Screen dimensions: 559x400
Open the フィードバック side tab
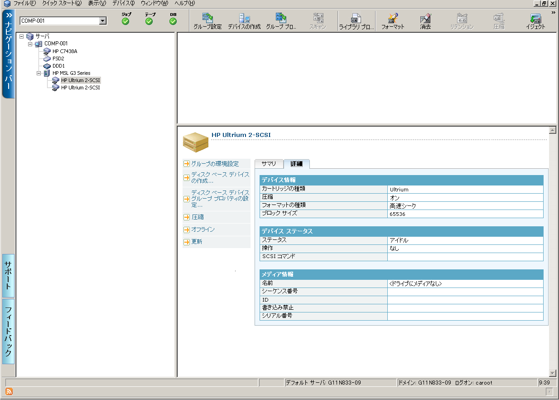click(x=8, y=332)
